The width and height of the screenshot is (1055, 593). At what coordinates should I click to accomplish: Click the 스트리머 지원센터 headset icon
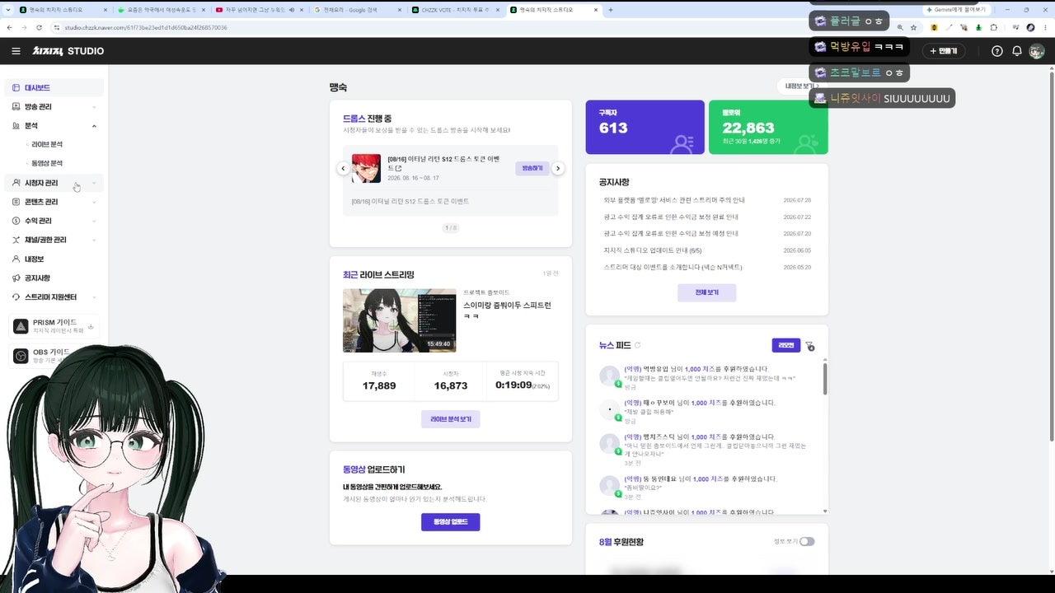click(x=16, y=297)
